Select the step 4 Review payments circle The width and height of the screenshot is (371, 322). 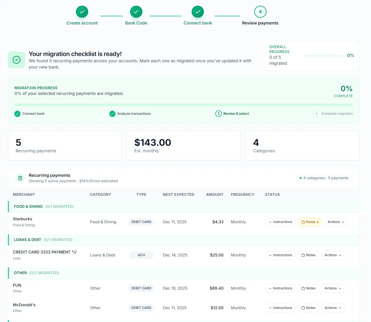click(260, 12)
